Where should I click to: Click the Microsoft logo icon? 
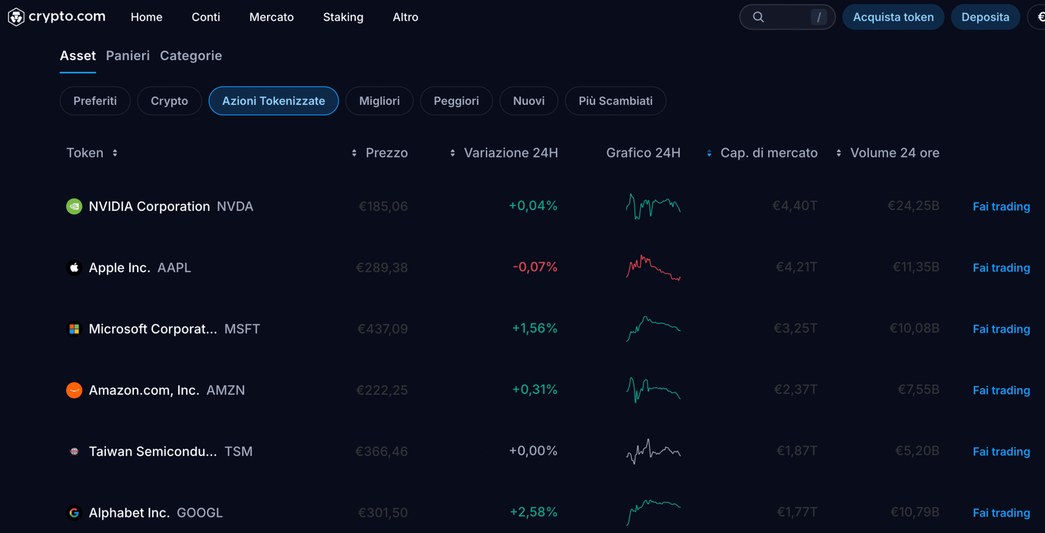(74, 329)
